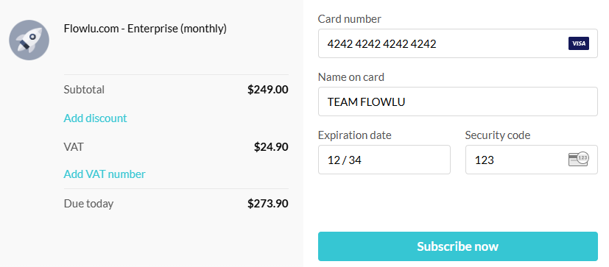Focus the Name on card field

[x=457, y=102]
